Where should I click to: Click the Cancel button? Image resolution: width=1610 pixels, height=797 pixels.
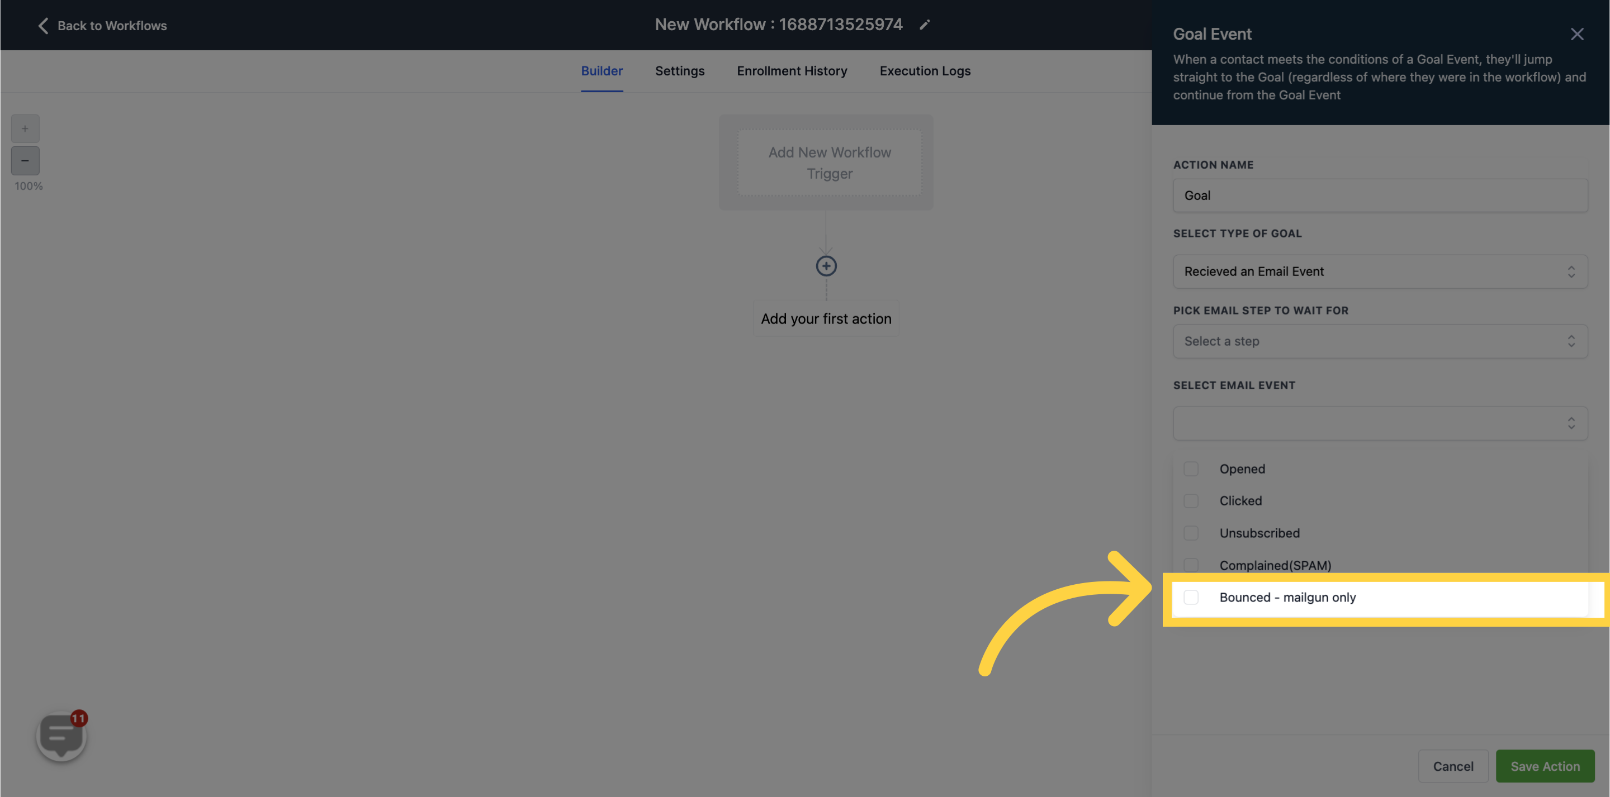(x=1453, y=766)
